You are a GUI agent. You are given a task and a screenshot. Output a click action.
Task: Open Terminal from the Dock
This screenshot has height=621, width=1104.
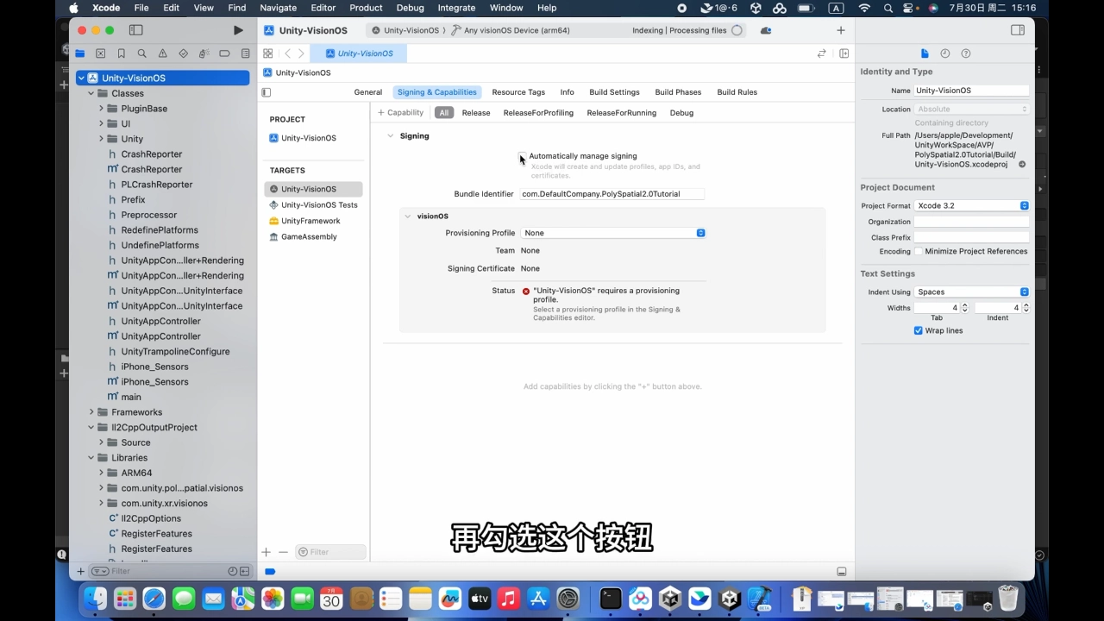[x=611, y=599]
